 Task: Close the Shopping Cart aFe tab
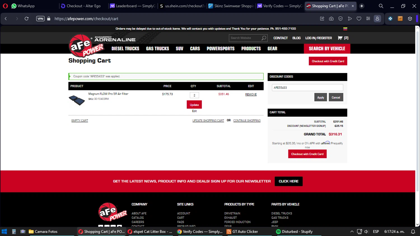(353, 6)
